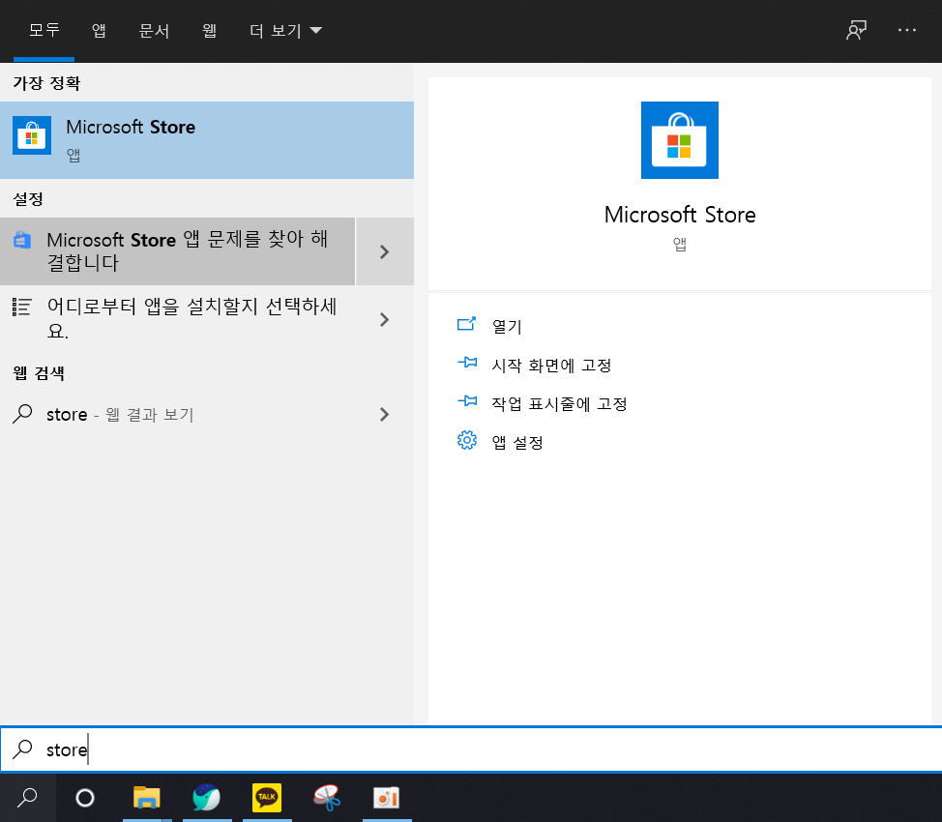Click the Microsoft Store icon in best match
The height and width of the screenshot is (822, 942).
coord(32,135)
